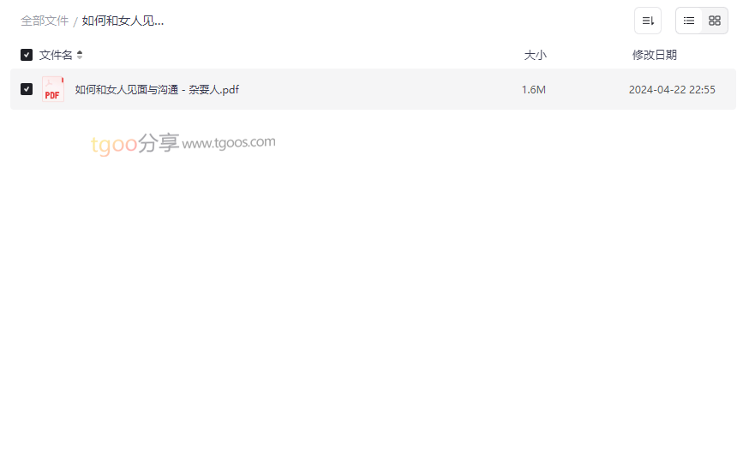Switch to grid thumbnail view
This screenshot has width=749, height=461.
[714, 21]
